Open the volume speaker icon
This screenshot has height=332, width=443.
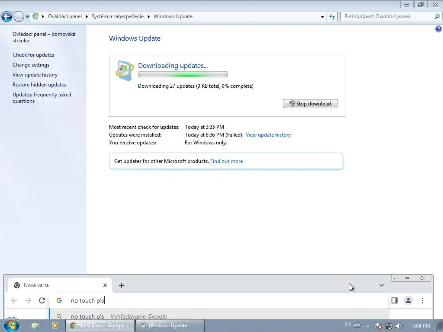point(399,326)
